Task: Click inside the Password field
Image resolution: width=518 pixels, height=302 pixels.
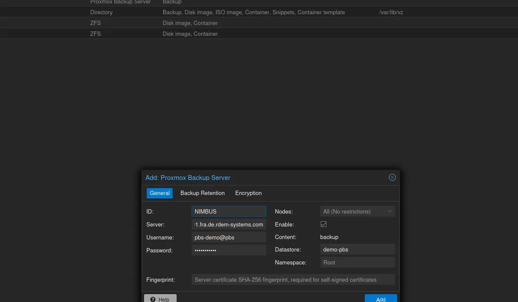Action: [229, 250]
